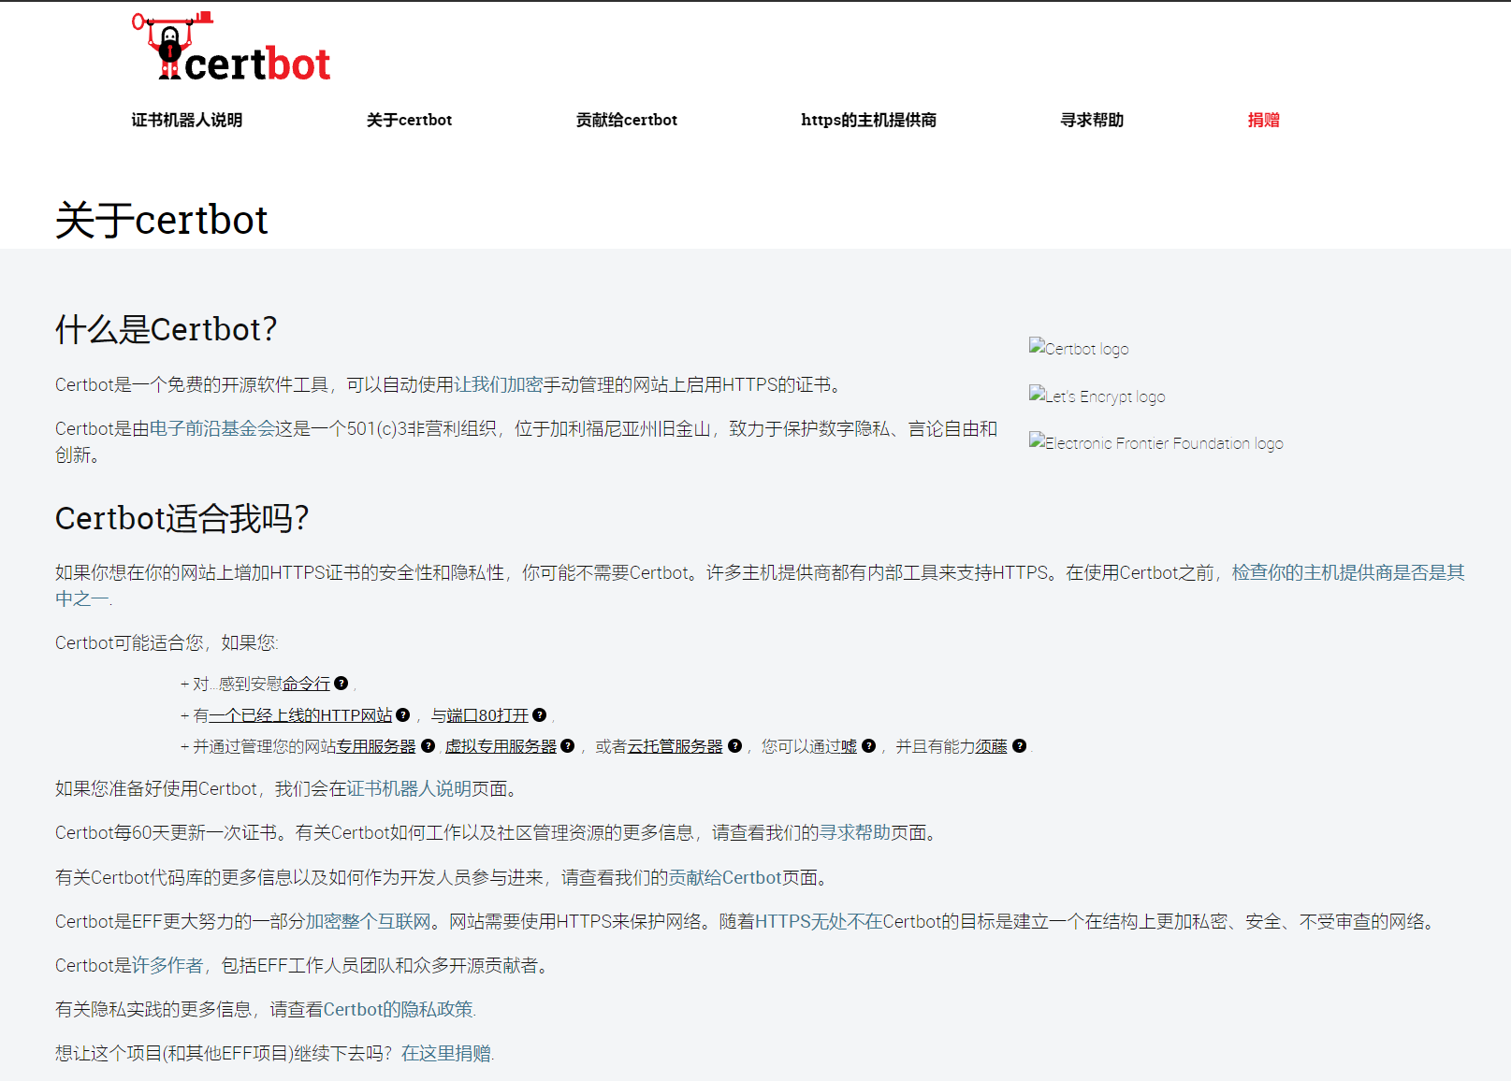
Task: Click the Let's Encrypt logo image
Action: tap(1097, 396)
